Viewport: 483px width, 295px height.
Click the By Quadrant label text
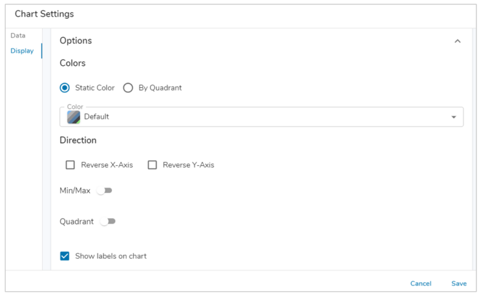click(x=160, y=88)
